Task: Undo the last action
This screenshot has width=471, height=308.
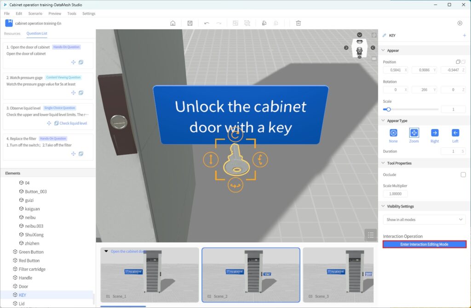Action: (207, 23)
